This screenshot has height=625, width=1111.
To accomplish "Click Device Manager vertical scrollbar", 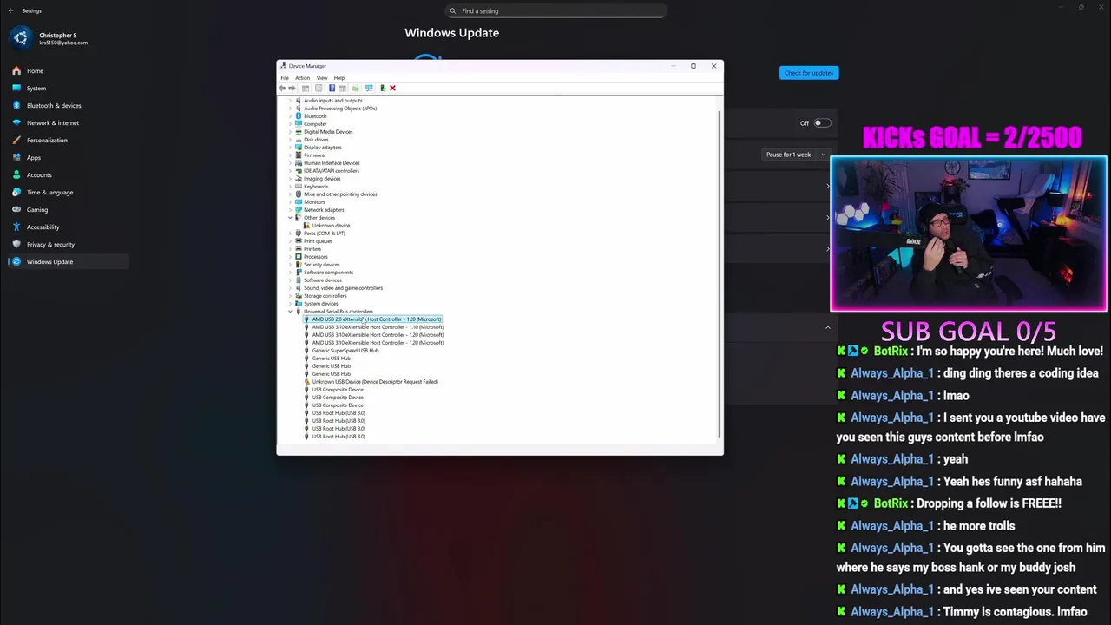I will pos(720,273).
